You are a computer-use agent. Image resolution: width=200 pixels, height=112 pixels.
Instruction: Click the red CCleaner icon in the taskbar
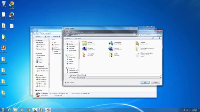pyautogui.click(x=48, y=110)
